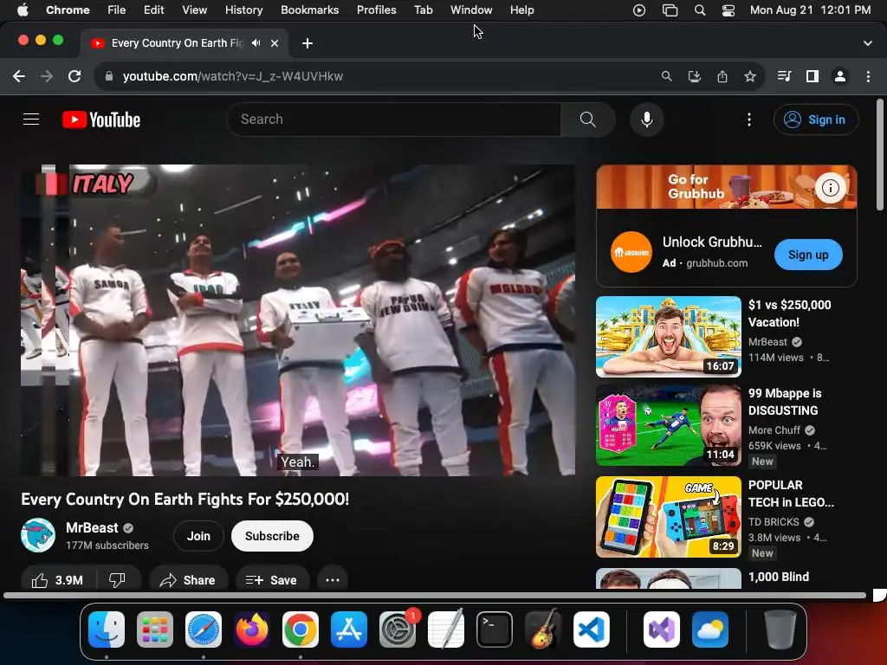Open 99 Mbappe is DISGUSTING thumbnail

pos(668,425)
